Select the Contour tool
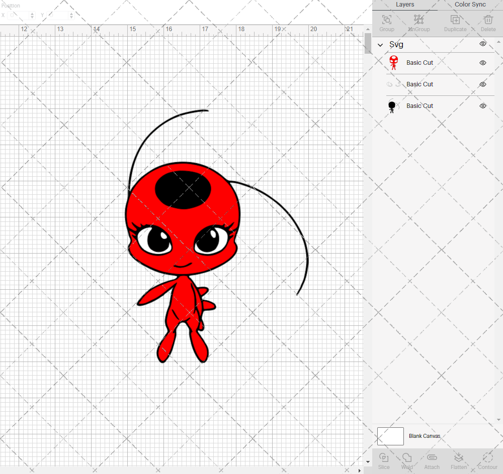 [x=487, y=457]
